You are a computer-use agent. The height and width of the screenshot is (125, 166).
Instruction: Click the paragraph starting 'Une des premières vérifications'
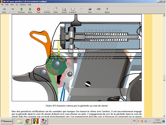point(77,114)
